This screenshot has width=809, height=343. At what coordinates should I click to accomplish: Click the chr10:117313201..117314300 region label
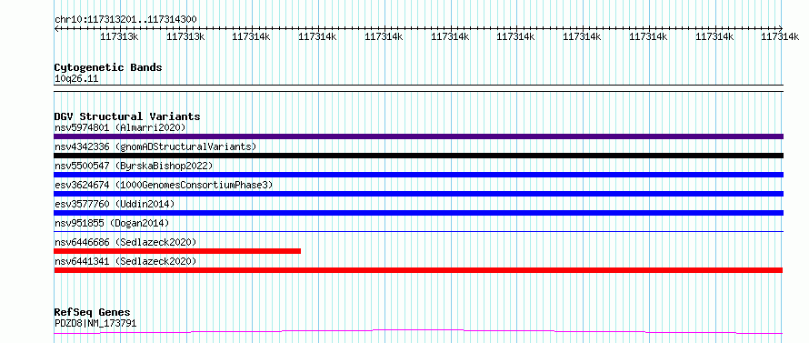tap(125, 20)
